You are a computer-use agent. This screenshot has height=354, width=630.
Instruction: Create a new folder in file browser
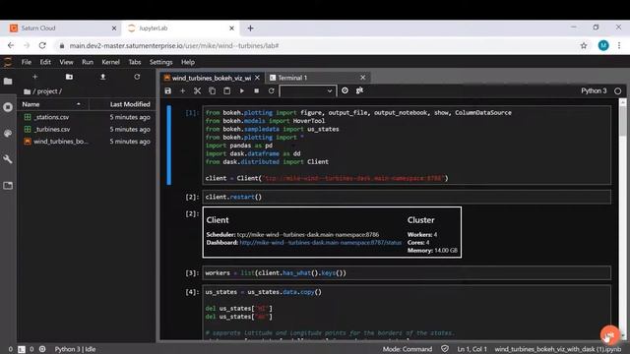coord(69,77)
